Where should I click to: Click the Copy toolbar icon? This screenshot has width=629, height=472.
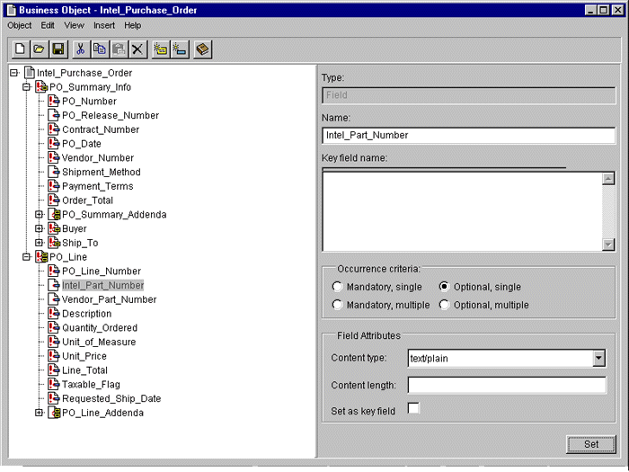(99, 49)
